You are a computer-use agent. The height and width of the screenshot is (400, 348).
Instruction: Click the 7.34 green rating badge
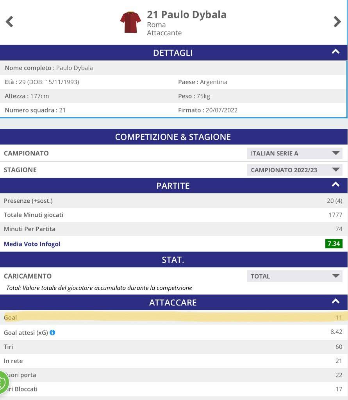tap(334, 244)
